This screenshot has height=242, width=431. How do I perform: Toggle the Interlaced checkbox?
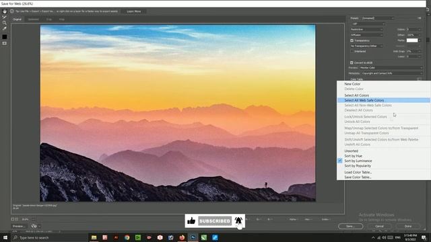(x=352, y=51)
